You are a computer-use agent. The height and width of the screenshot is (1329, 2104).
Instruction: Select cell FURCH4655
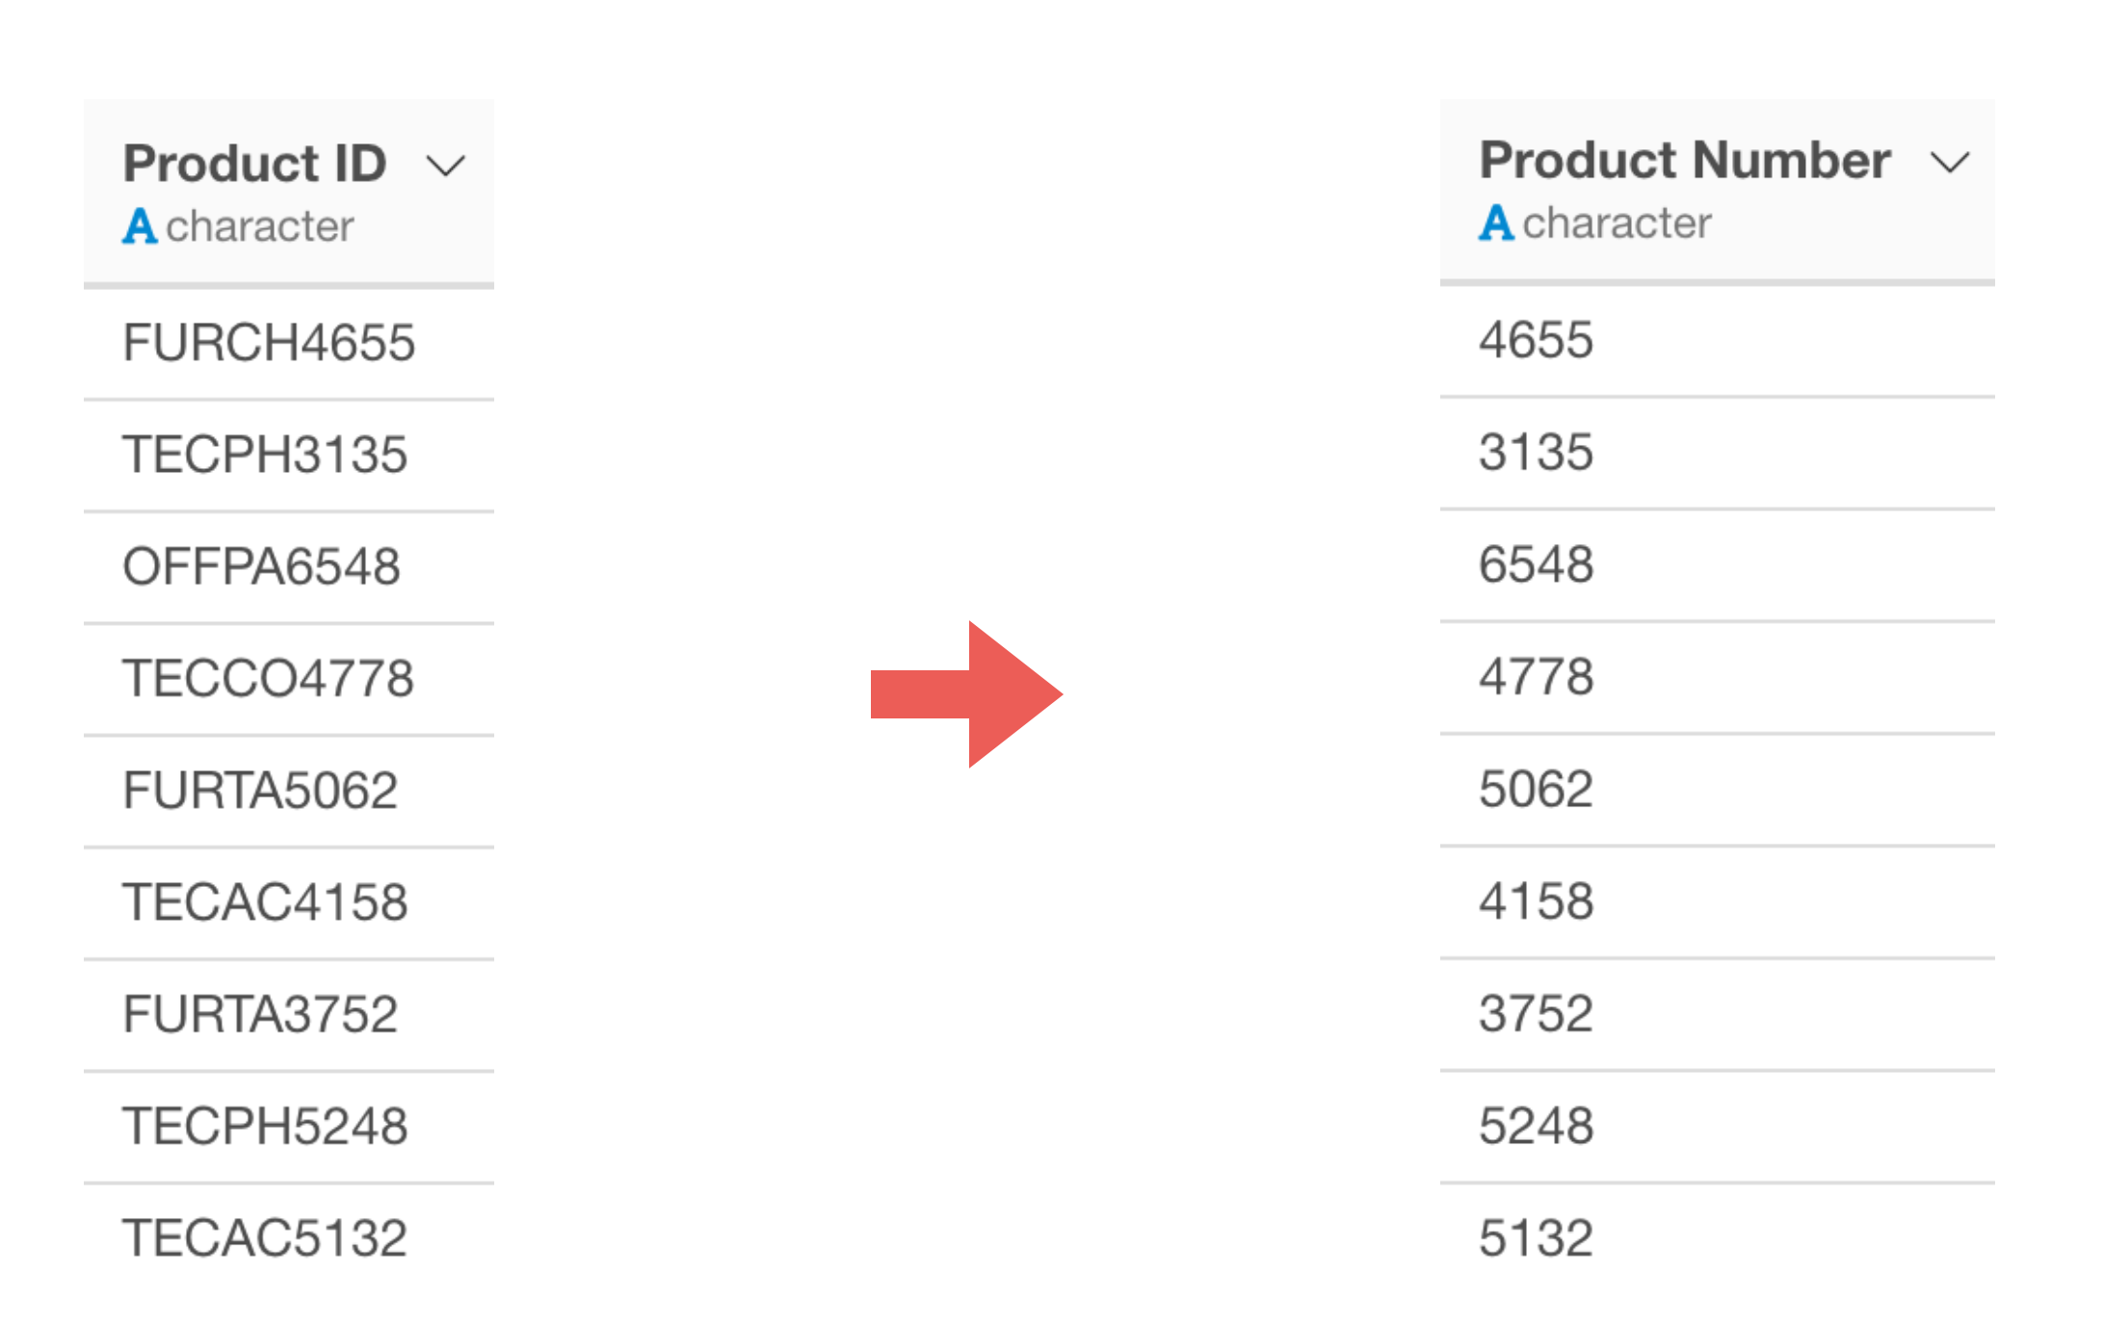(x=289, y=343)
